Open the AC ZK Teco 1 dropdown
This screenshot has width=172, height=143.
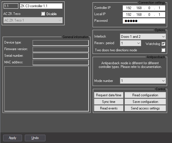tap(33, 20)
